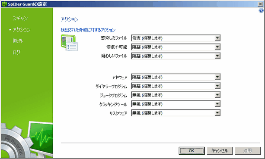This screenshot has height=159, width=265.
Task: Click the クラッキングツール label
Action: coord(113,104)
